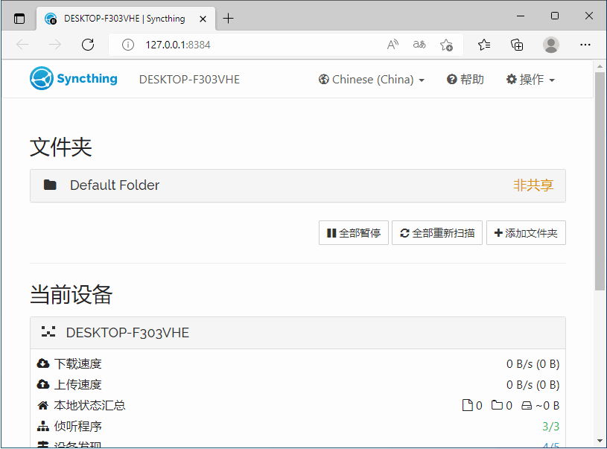Click the 添加文件夹 button
Viewport: 607px width, 449px height.
(x=526, y=232)
